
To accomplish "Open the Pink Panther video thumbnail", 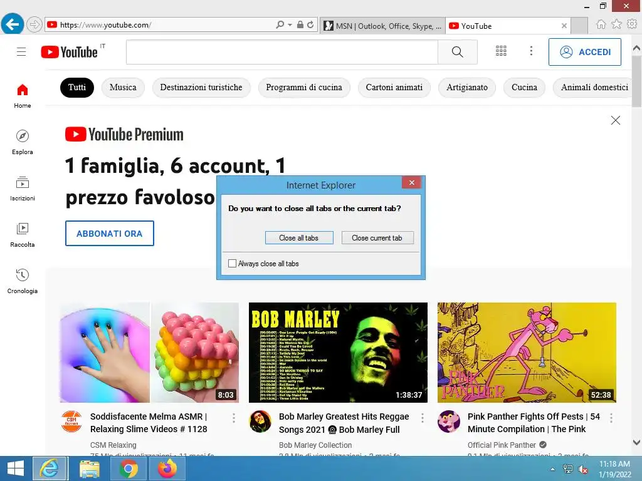I will [x=527, y=353].
